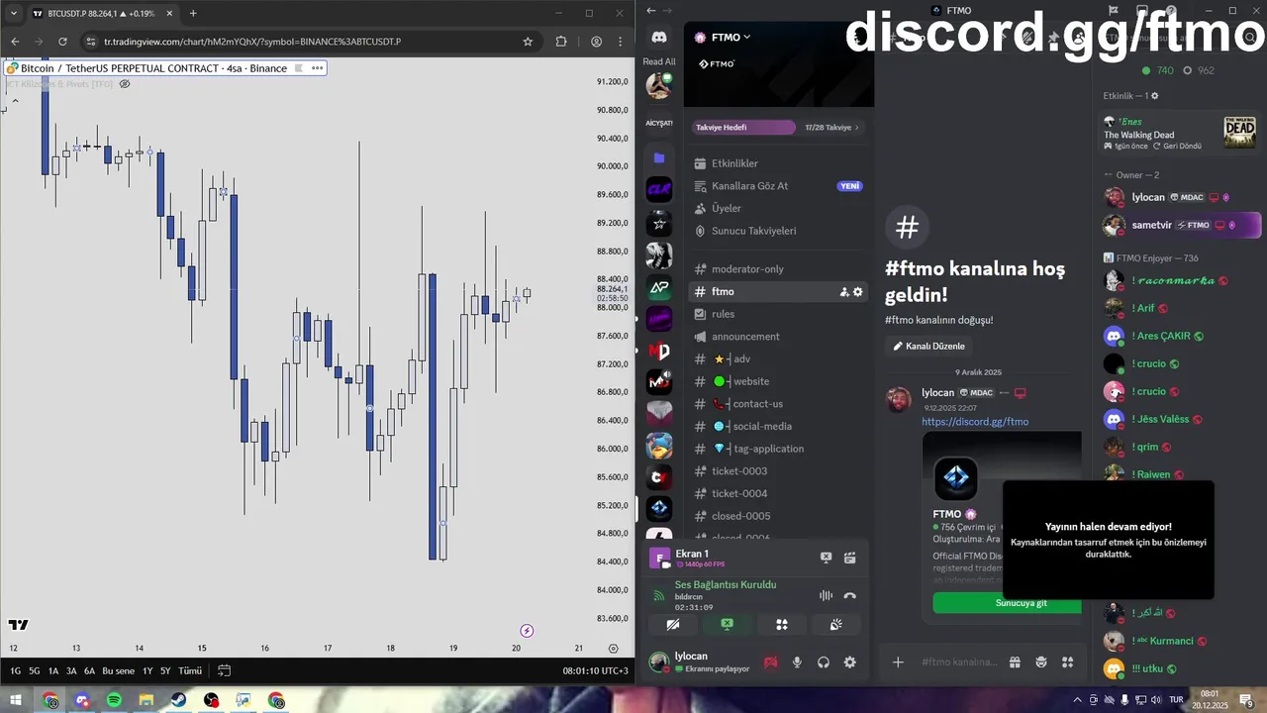Screen dimensions: 1267x713
Task: Open the Chrome profile avatar icon
Action: [597, 42]
